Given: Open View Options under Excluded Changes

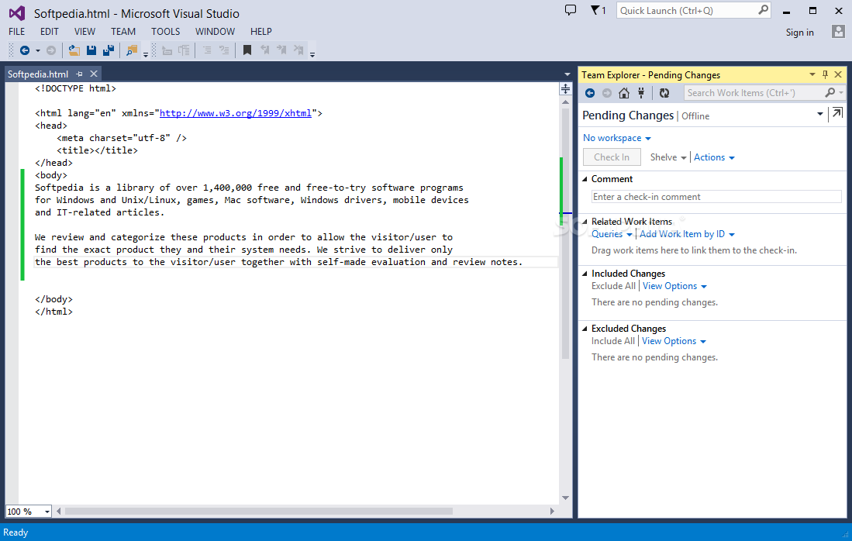Looking at the screenshot, I should click(x=674, y=341).
